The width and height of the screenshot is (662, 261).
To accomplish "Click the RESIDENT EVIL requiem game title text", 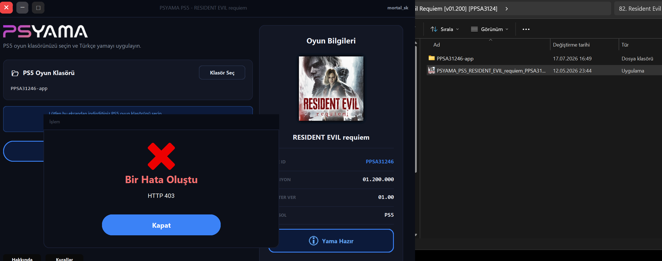I will point(331,137).
